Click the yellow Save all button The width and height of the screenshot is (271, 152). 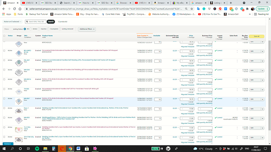[256, 36]
